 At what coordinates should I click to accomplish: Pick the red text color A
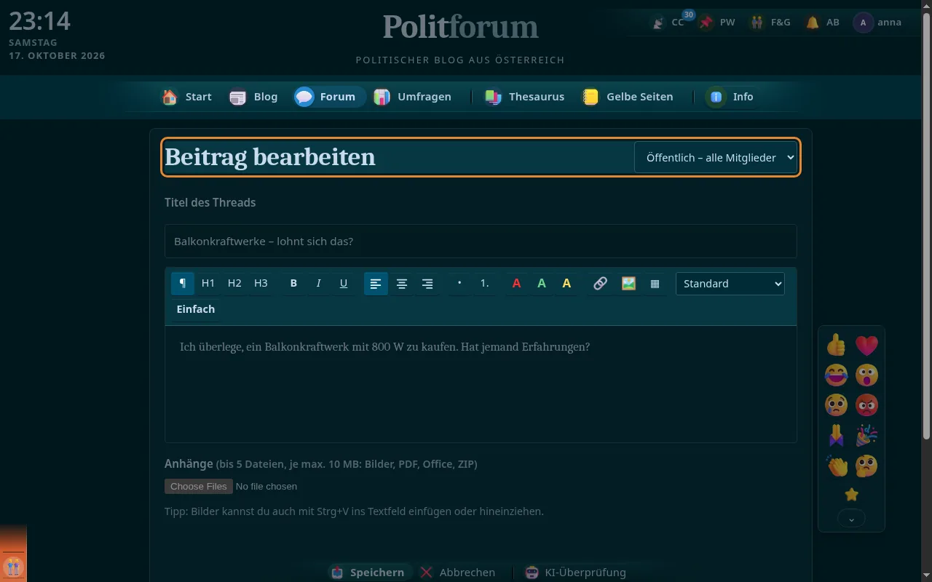tap(516, 284)
